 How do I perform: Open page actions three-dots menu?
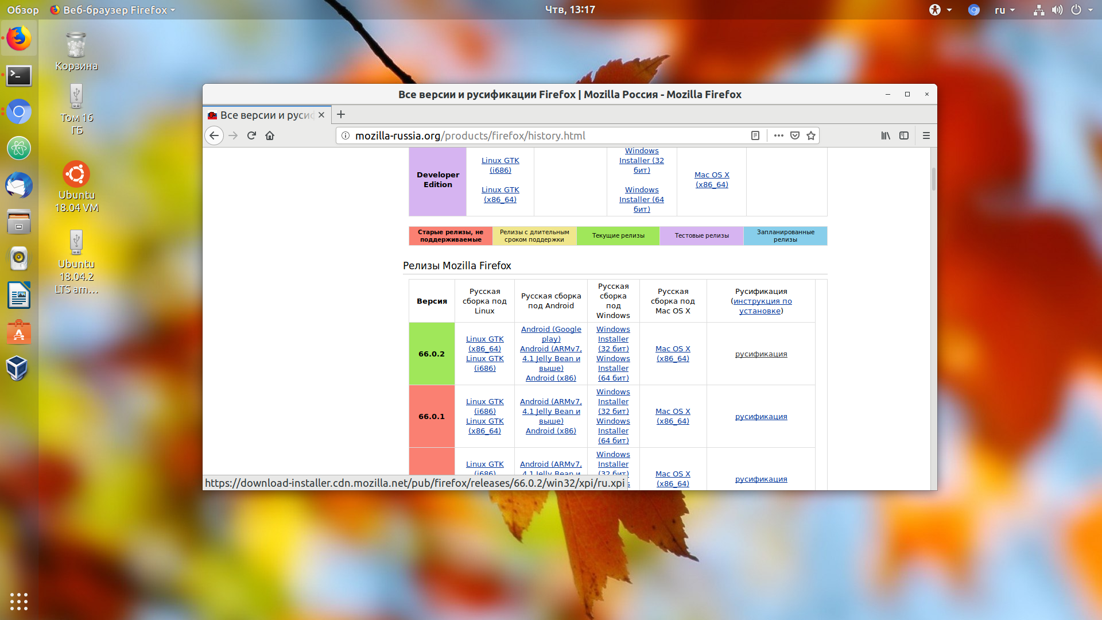click(x=778, y=135)
